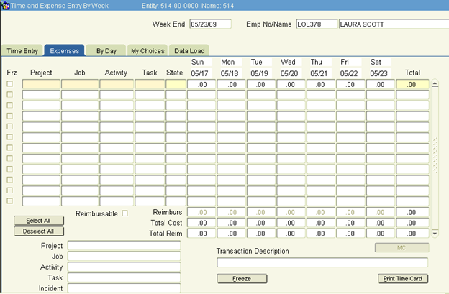This screenshot has height=294, width=449.
Task: Click the first row Total cell
Action: (412, 84)
